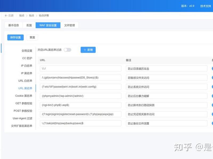
Task: Open User-Agent 过滤 settings
Action: 22,118
